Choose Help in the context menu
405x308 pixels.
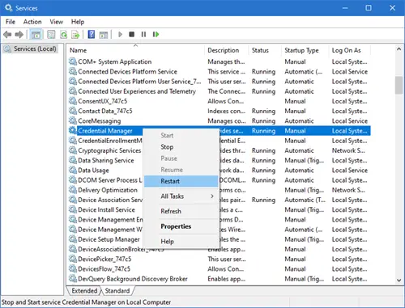tap(181, 242)
